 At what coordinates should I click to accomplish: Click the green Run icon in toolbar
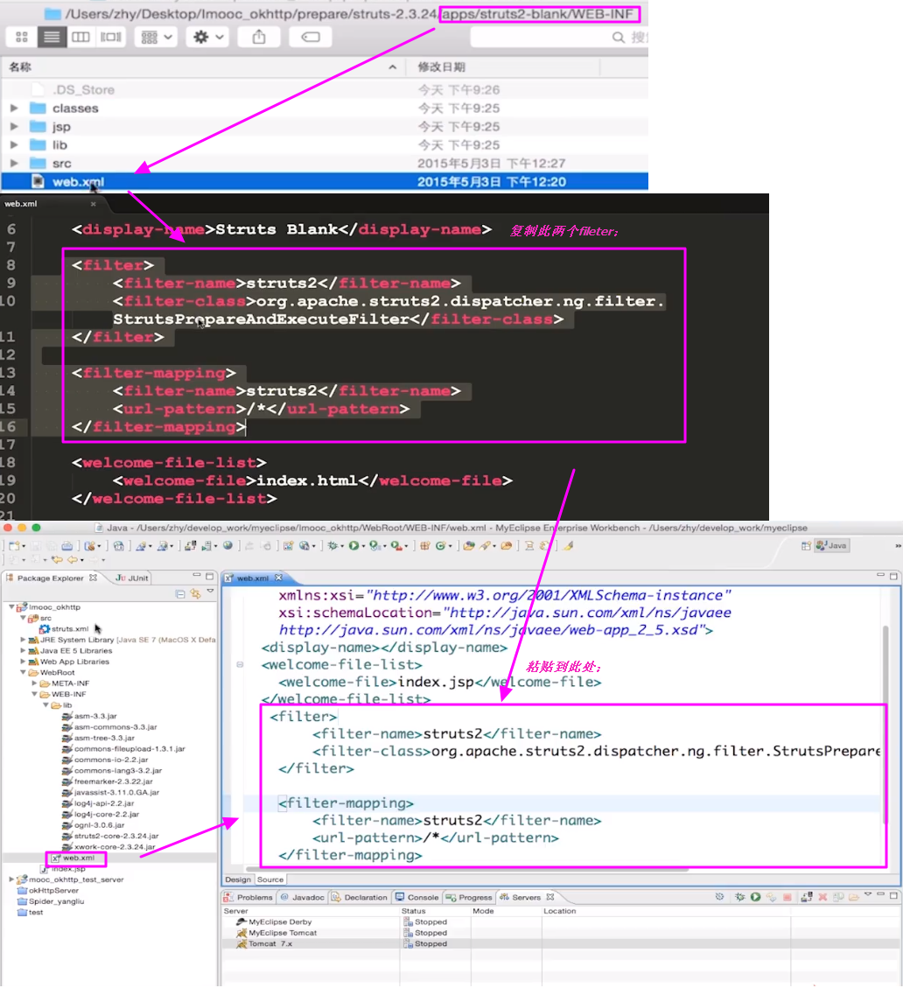tap(354, 546)
